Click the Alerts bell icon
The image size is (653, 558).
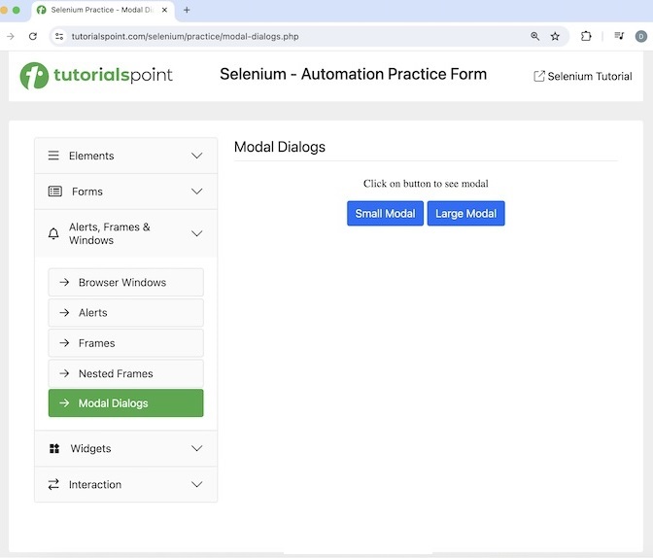[53, 233]
